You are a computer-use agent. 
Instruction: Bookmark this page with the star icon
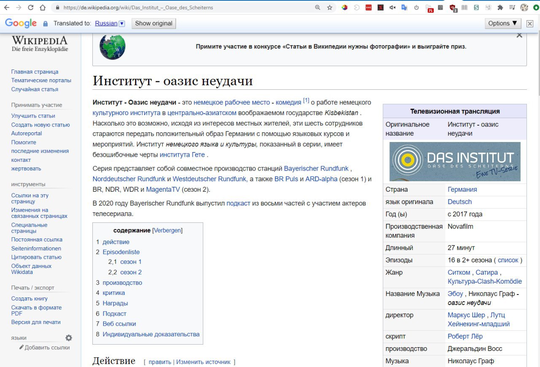(329, 8)
